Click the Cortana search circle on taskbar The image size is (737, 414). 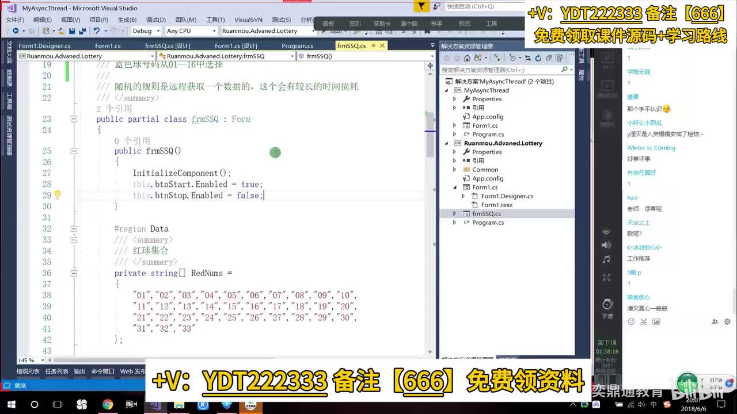(34, 405)
